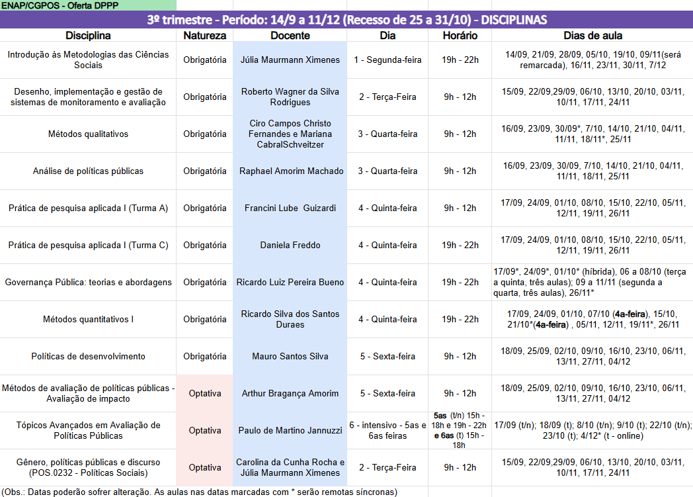Click the Daniela Freddo docente cell

(x=290, y=245)
